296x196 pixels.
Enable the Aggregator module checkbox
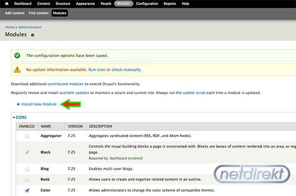pos(27,136)
